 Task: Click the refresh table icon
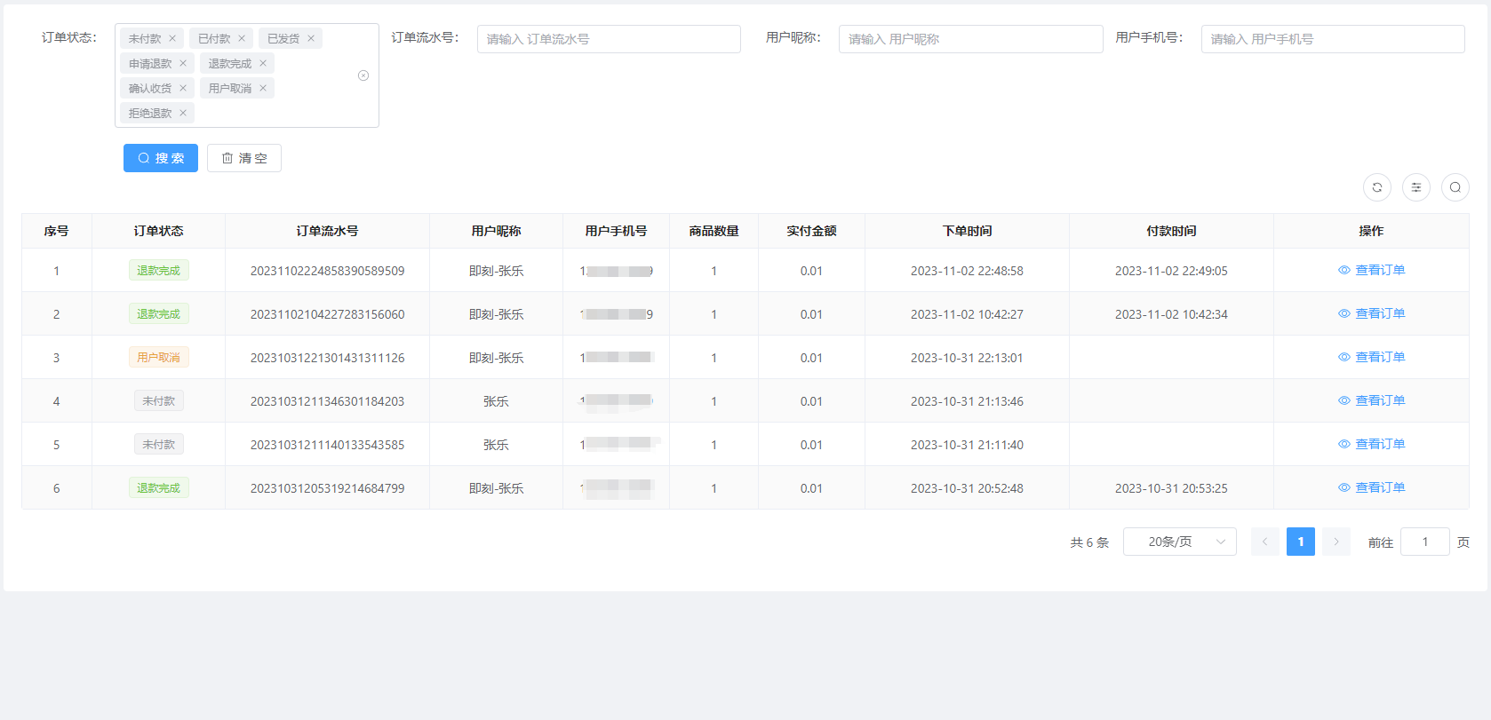[x=1376, y=187]
